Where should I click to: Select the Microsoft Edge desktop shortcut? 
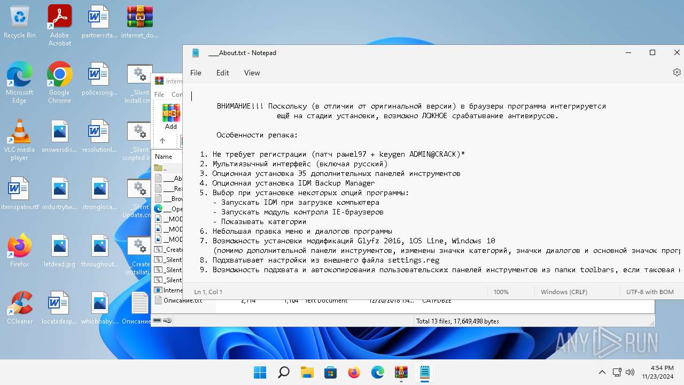point(20,83)
